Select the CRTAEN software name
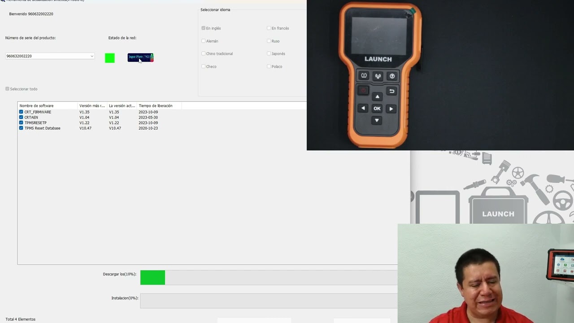574x323 pixels. pos(31,118)
